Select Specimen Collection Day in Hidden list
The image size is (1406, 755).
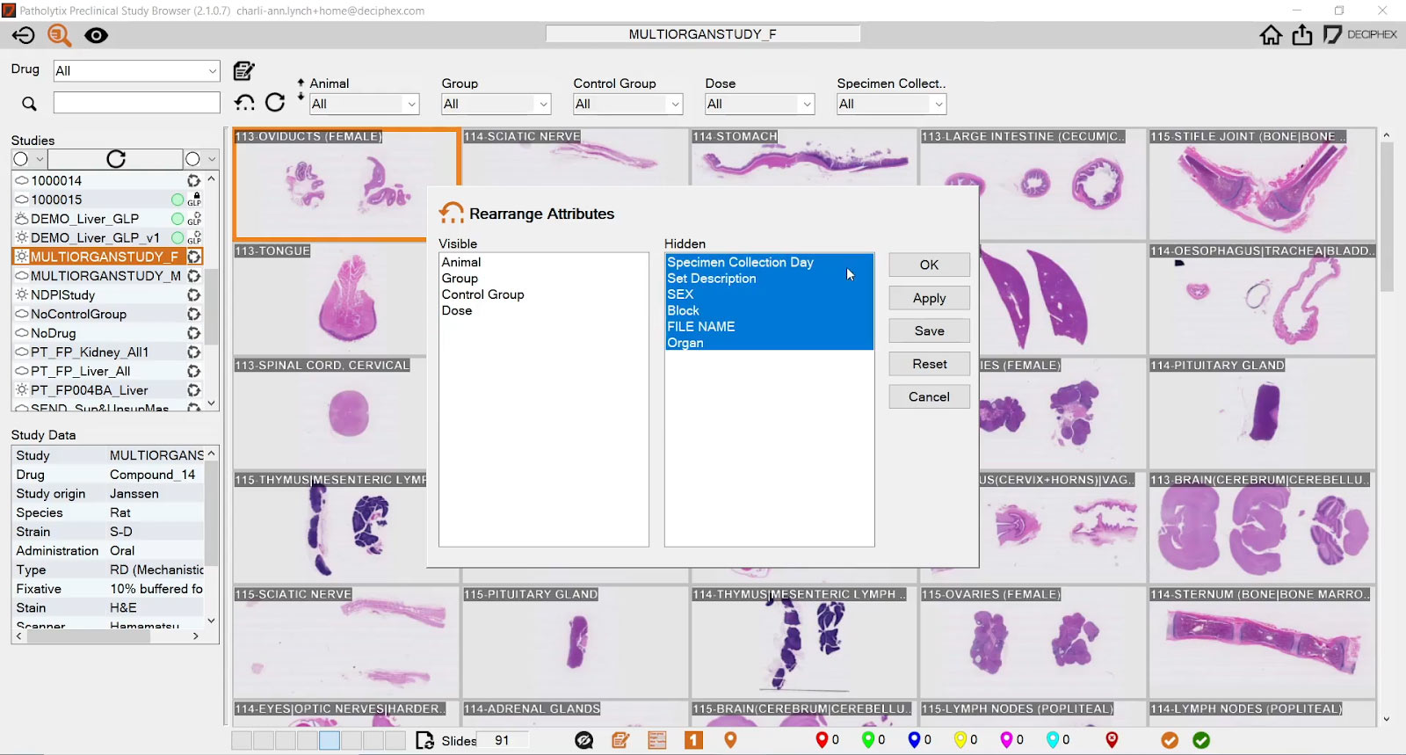pyautogui.click(x=769, y=262)
